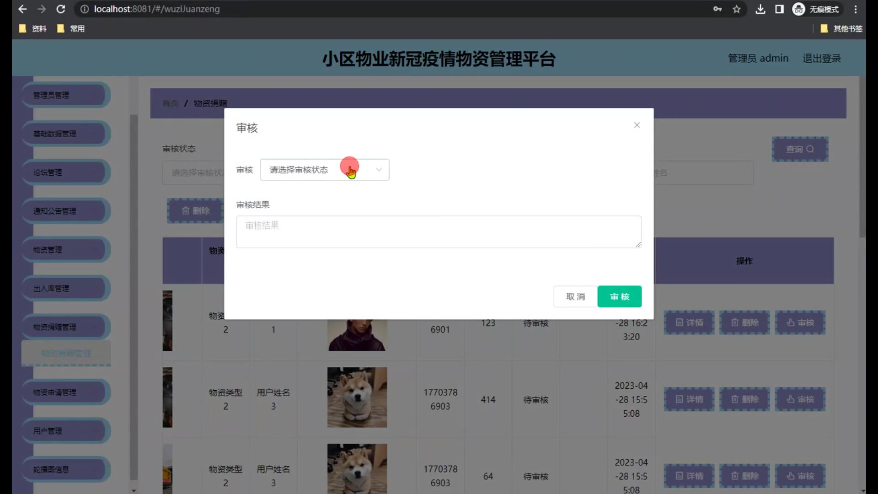Viewport: 878px width, 494px height.
Task: Click the 操作 column header
Action: [x=744, y=261]
